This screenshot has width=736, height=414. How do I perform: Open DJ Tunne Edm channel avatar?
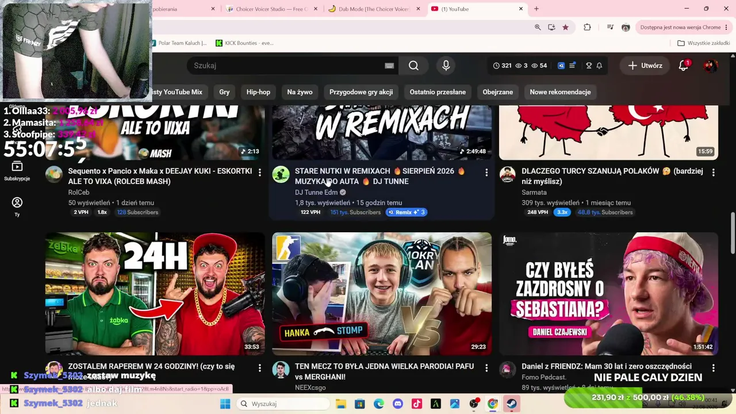pos(281,174)
